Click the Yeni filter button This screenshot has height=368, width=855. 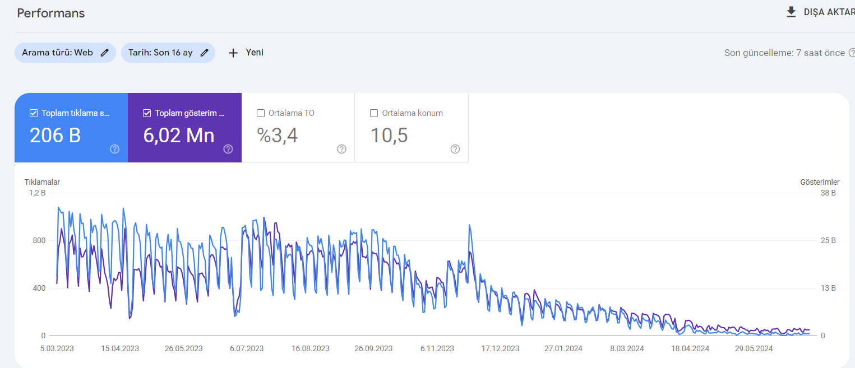[246, 53]
